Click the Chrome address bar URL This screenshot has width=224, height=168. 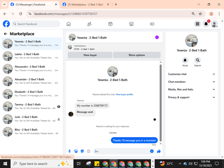[x=66, y=14]
